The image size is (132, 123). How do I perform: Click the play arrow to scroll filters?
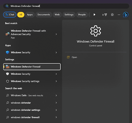(94, 15)
